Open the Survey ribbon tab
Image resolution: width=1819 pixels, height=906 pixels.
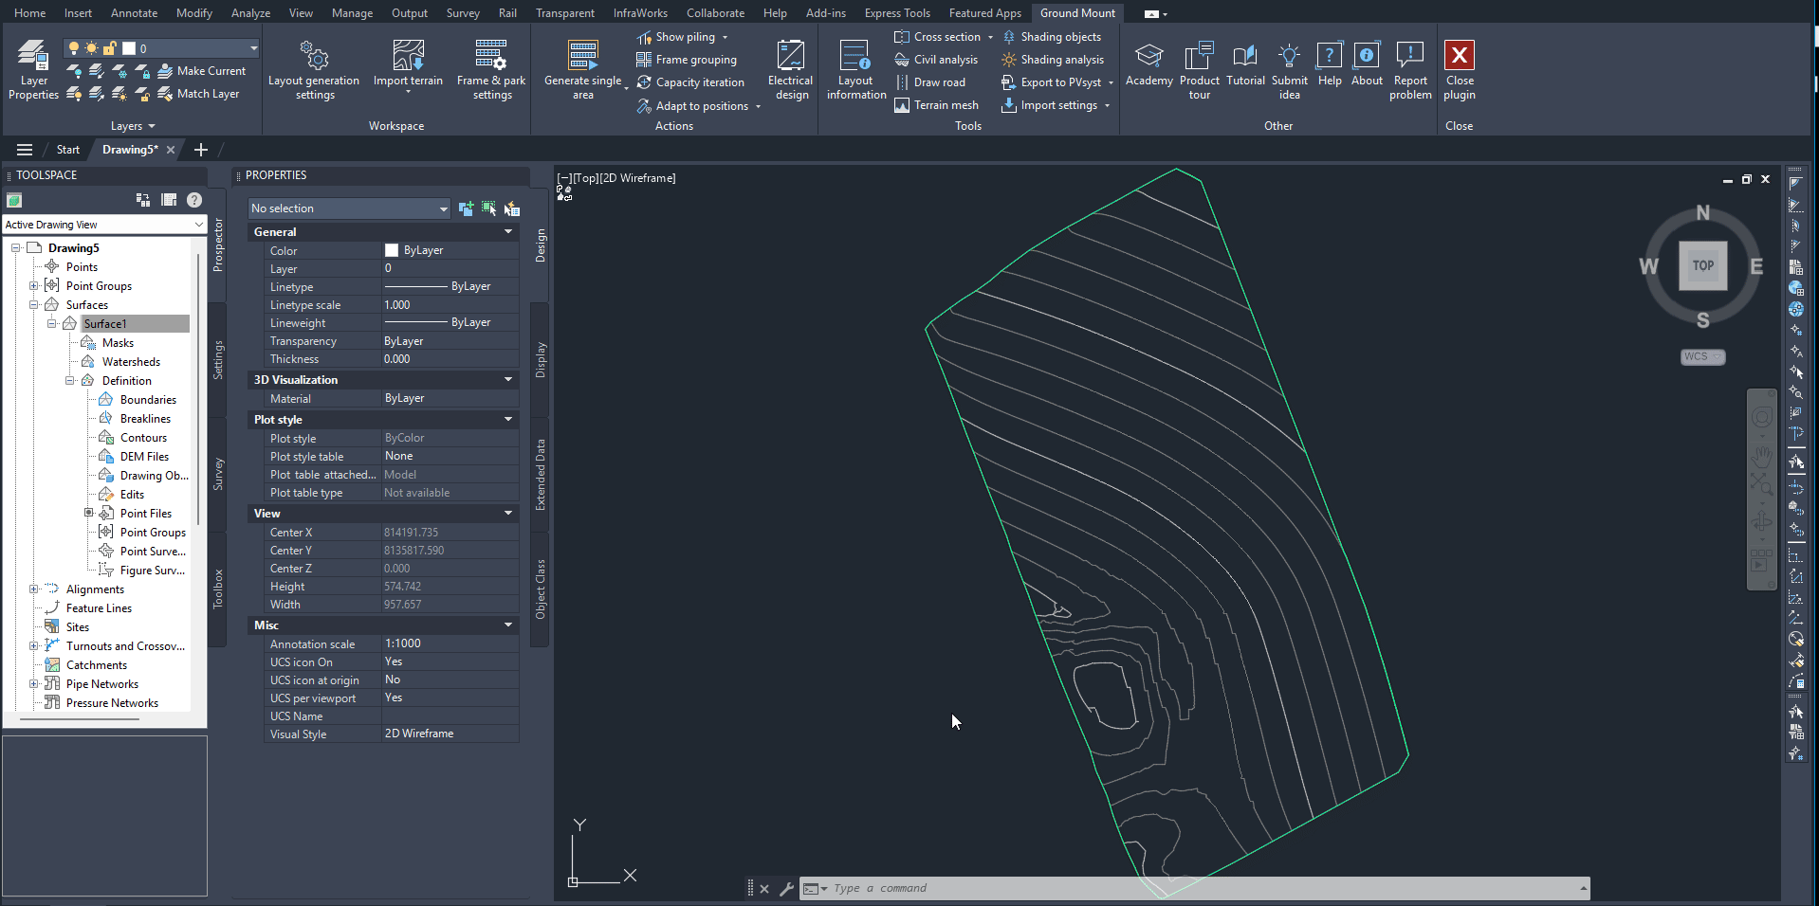[463, 13]
